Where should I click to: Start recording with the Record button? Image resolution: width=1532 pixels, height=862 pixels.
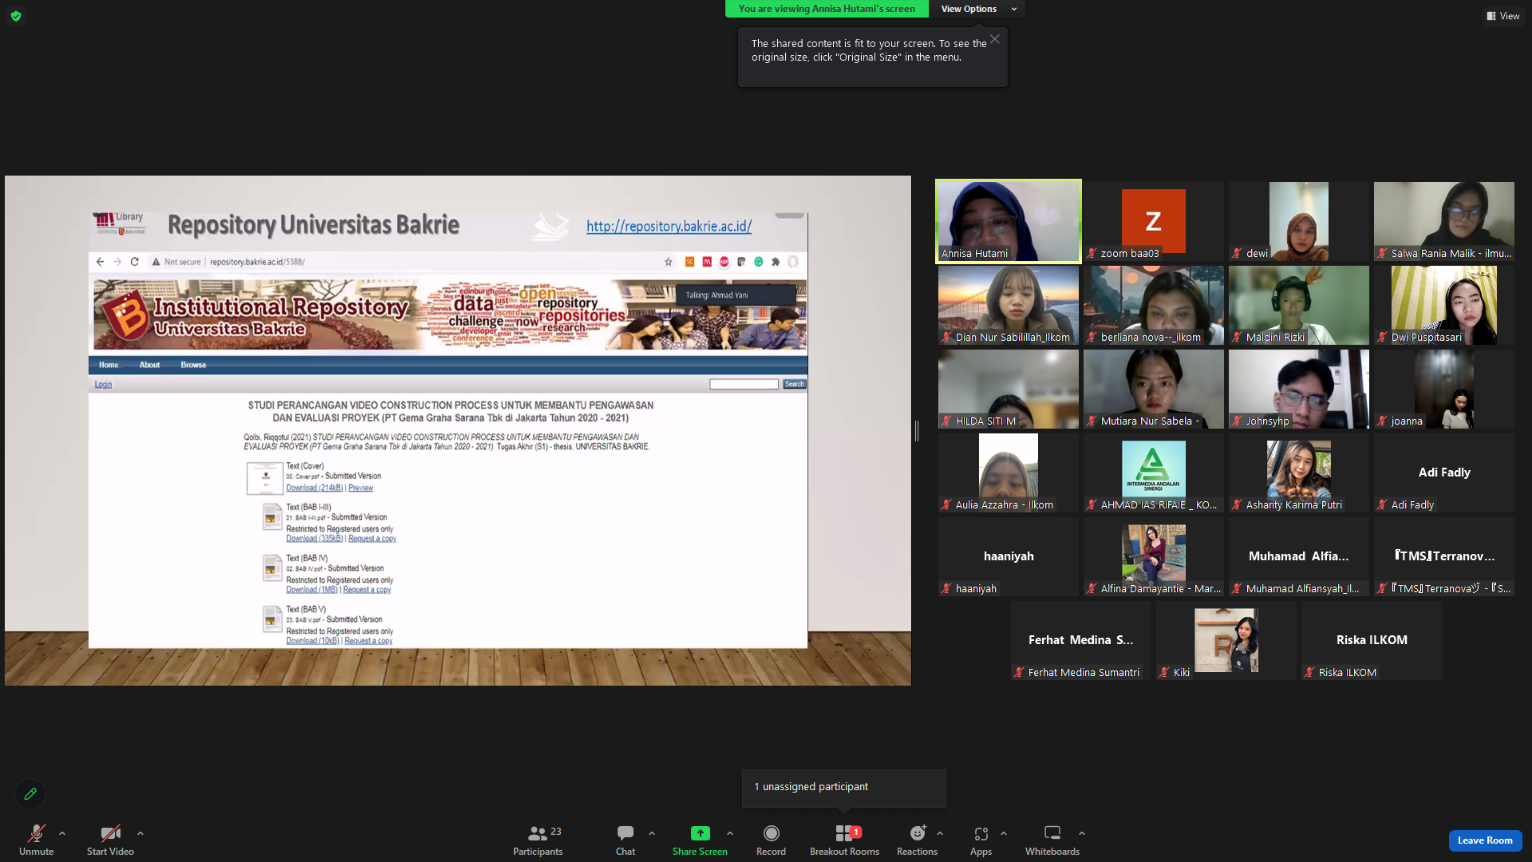coord(771,840)
